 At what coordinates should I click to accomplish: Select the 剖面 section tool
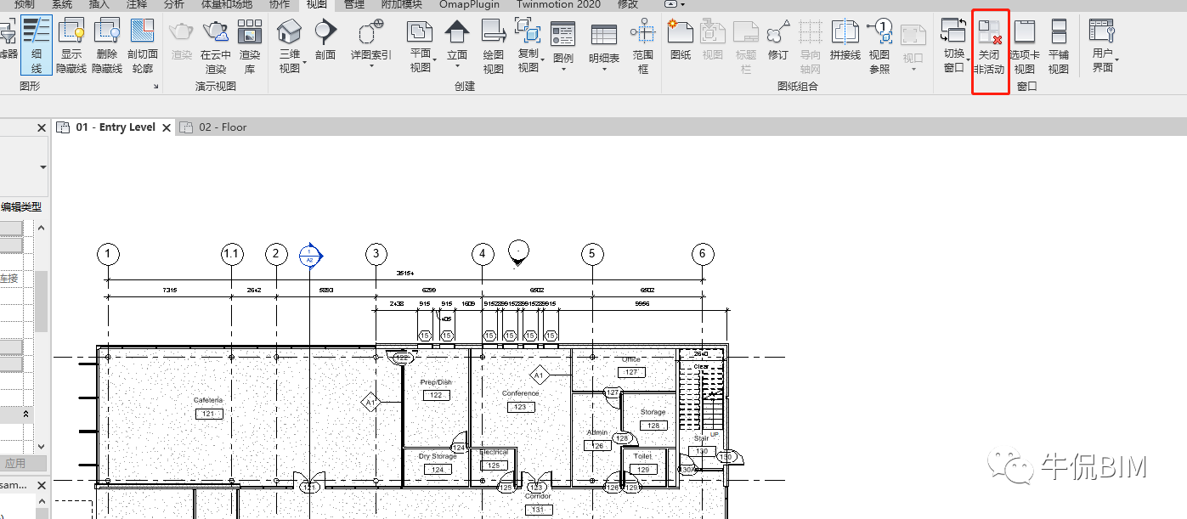tap(325, 41)
